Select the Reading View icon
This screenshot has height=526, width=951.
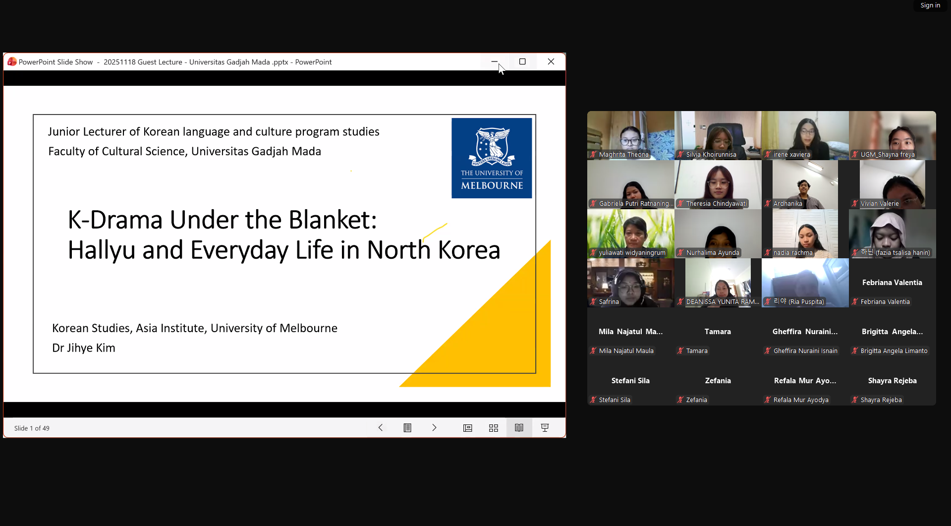point(519,428)
